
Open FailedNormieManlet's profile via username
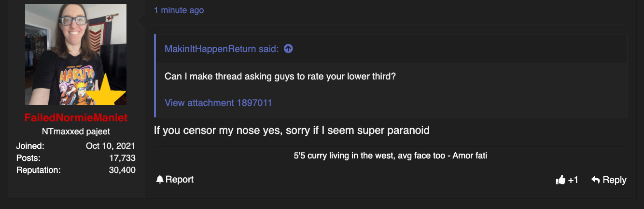tap(76, 118)
